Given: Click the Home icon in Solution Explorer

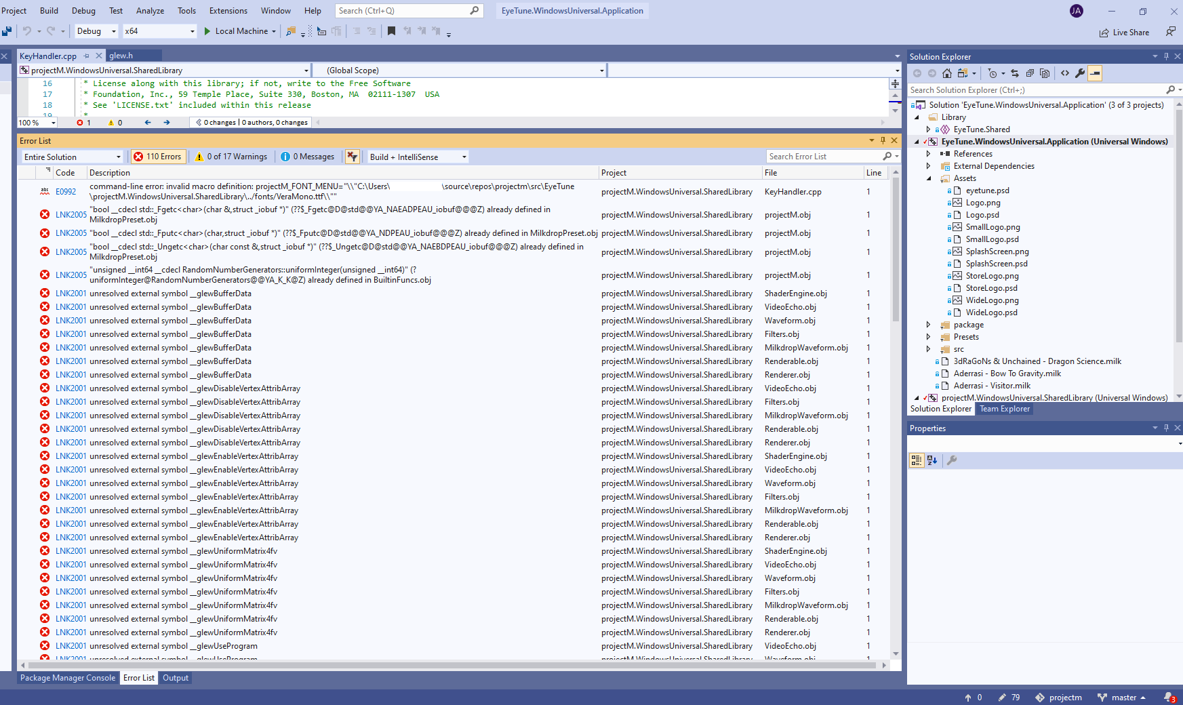Looking at the screenshot, I should tap(947, 73).
